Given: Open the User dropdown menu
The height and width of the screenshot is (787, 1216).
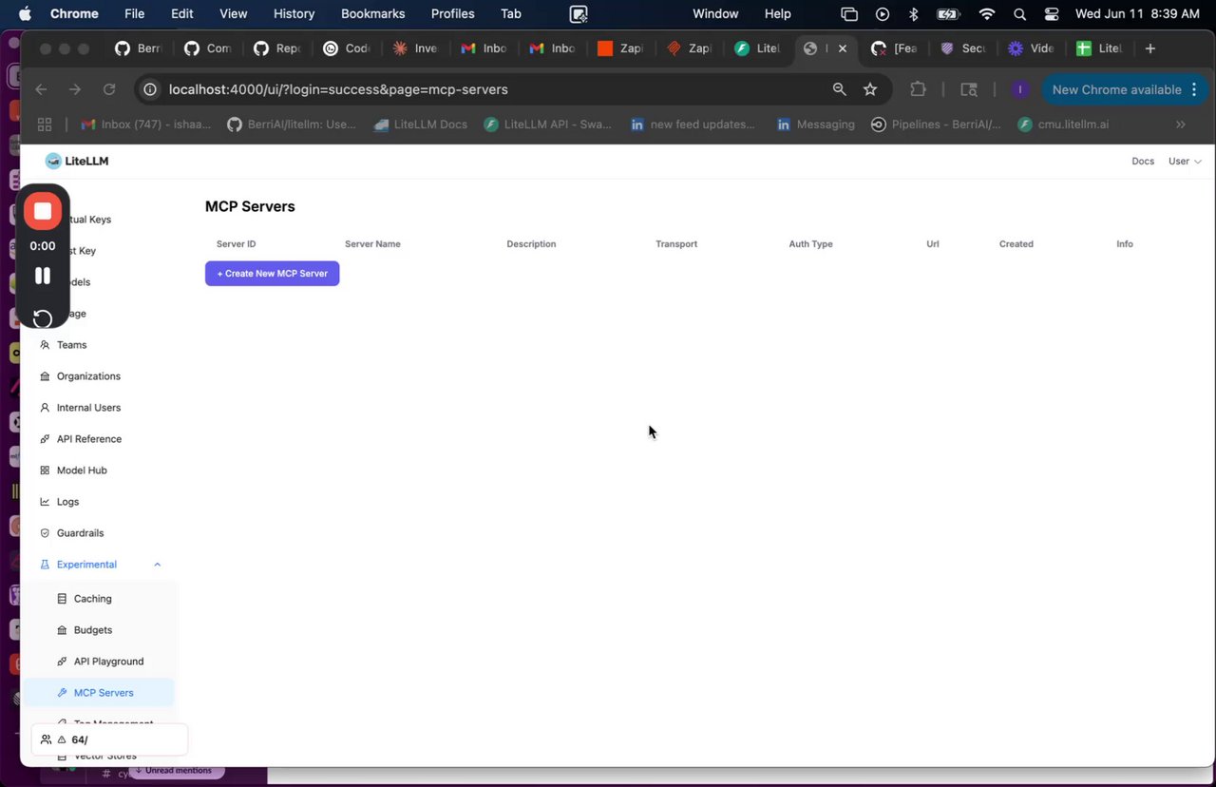Looking at the screenshot, I should pos(1185,162).
